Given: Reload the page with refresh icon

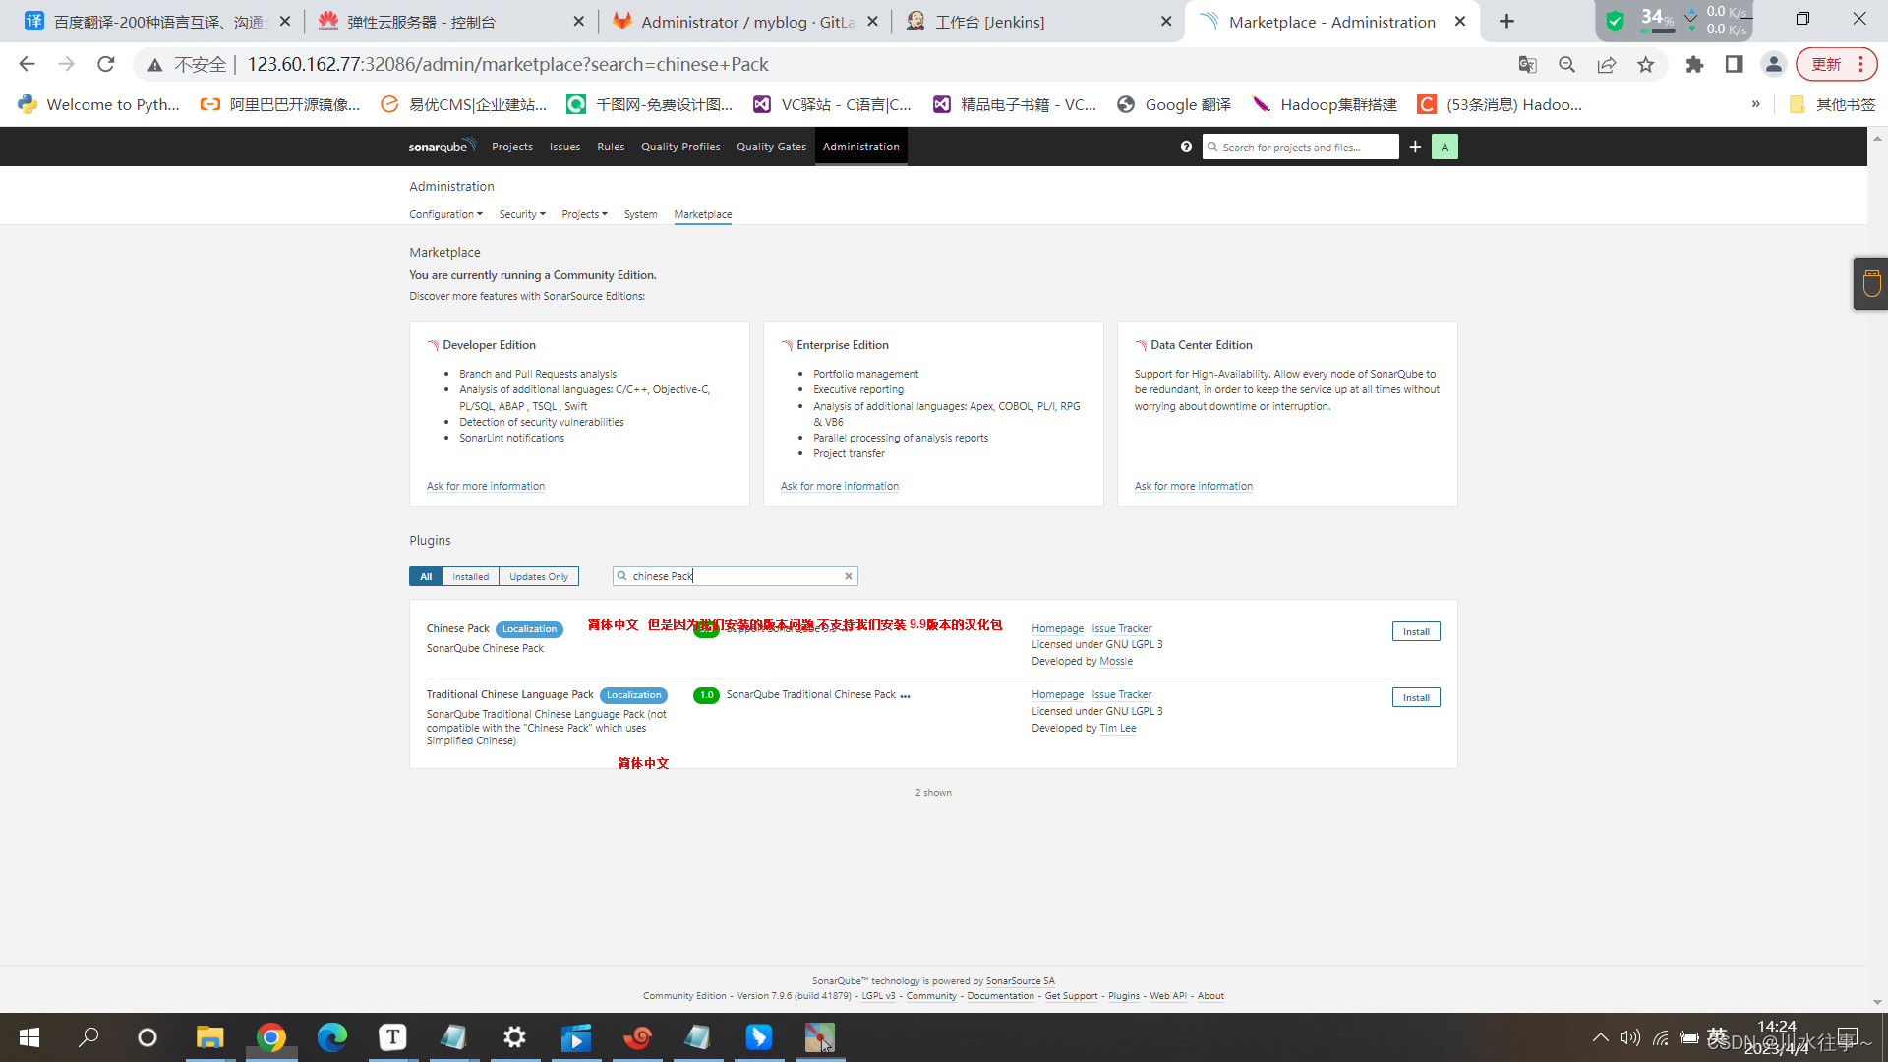Looking at the screenshot, I should point(106,65).
